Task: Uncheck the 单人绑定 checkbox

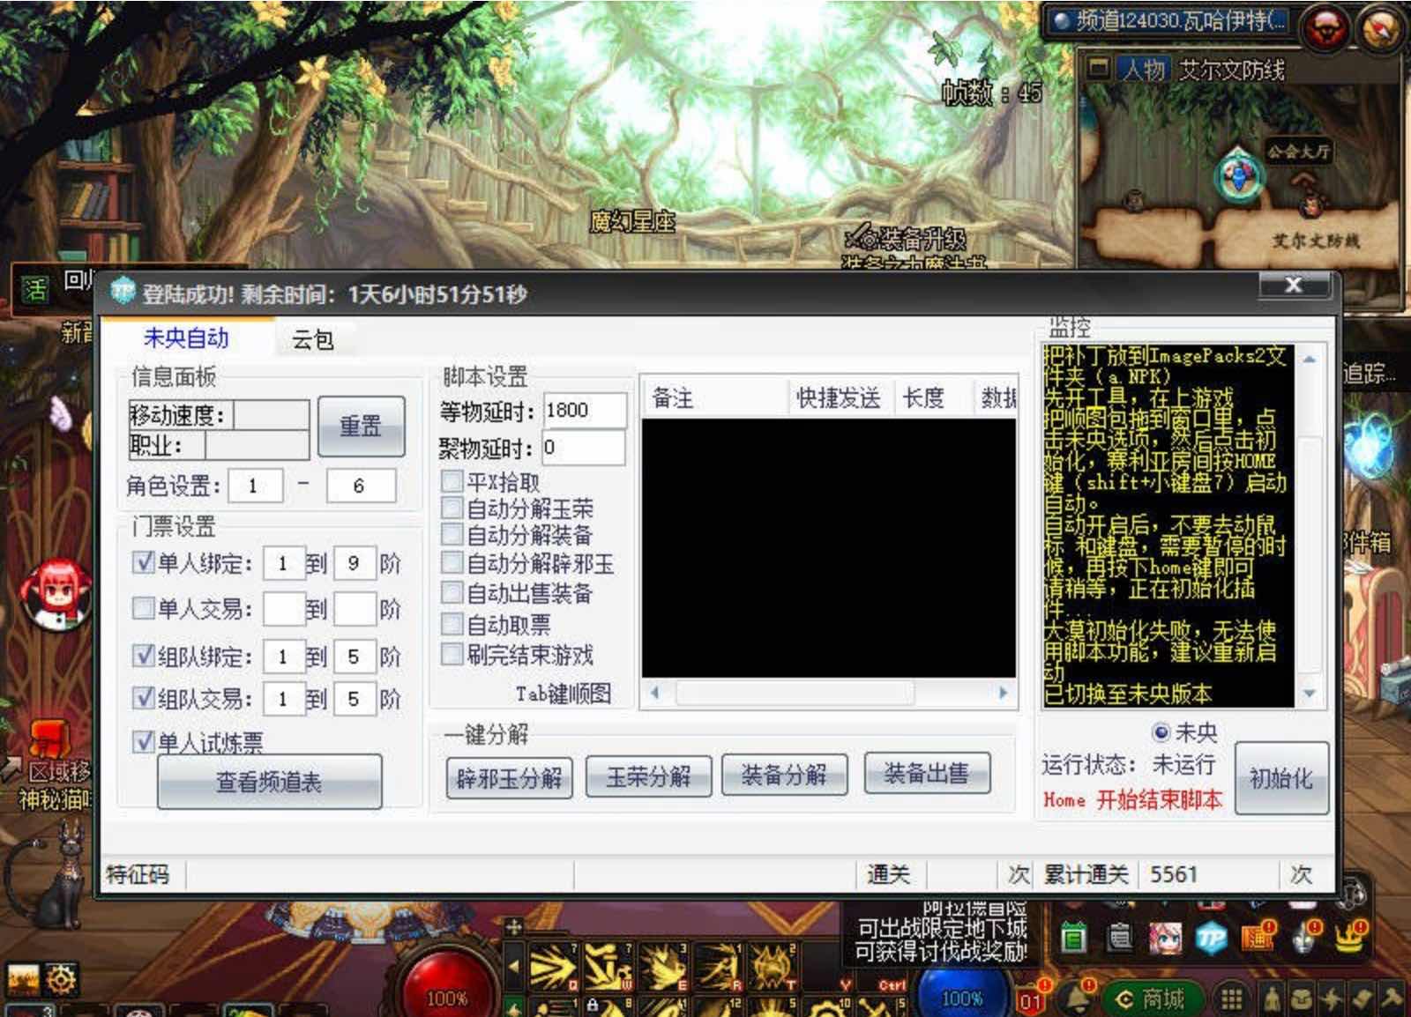Action: 143,562
